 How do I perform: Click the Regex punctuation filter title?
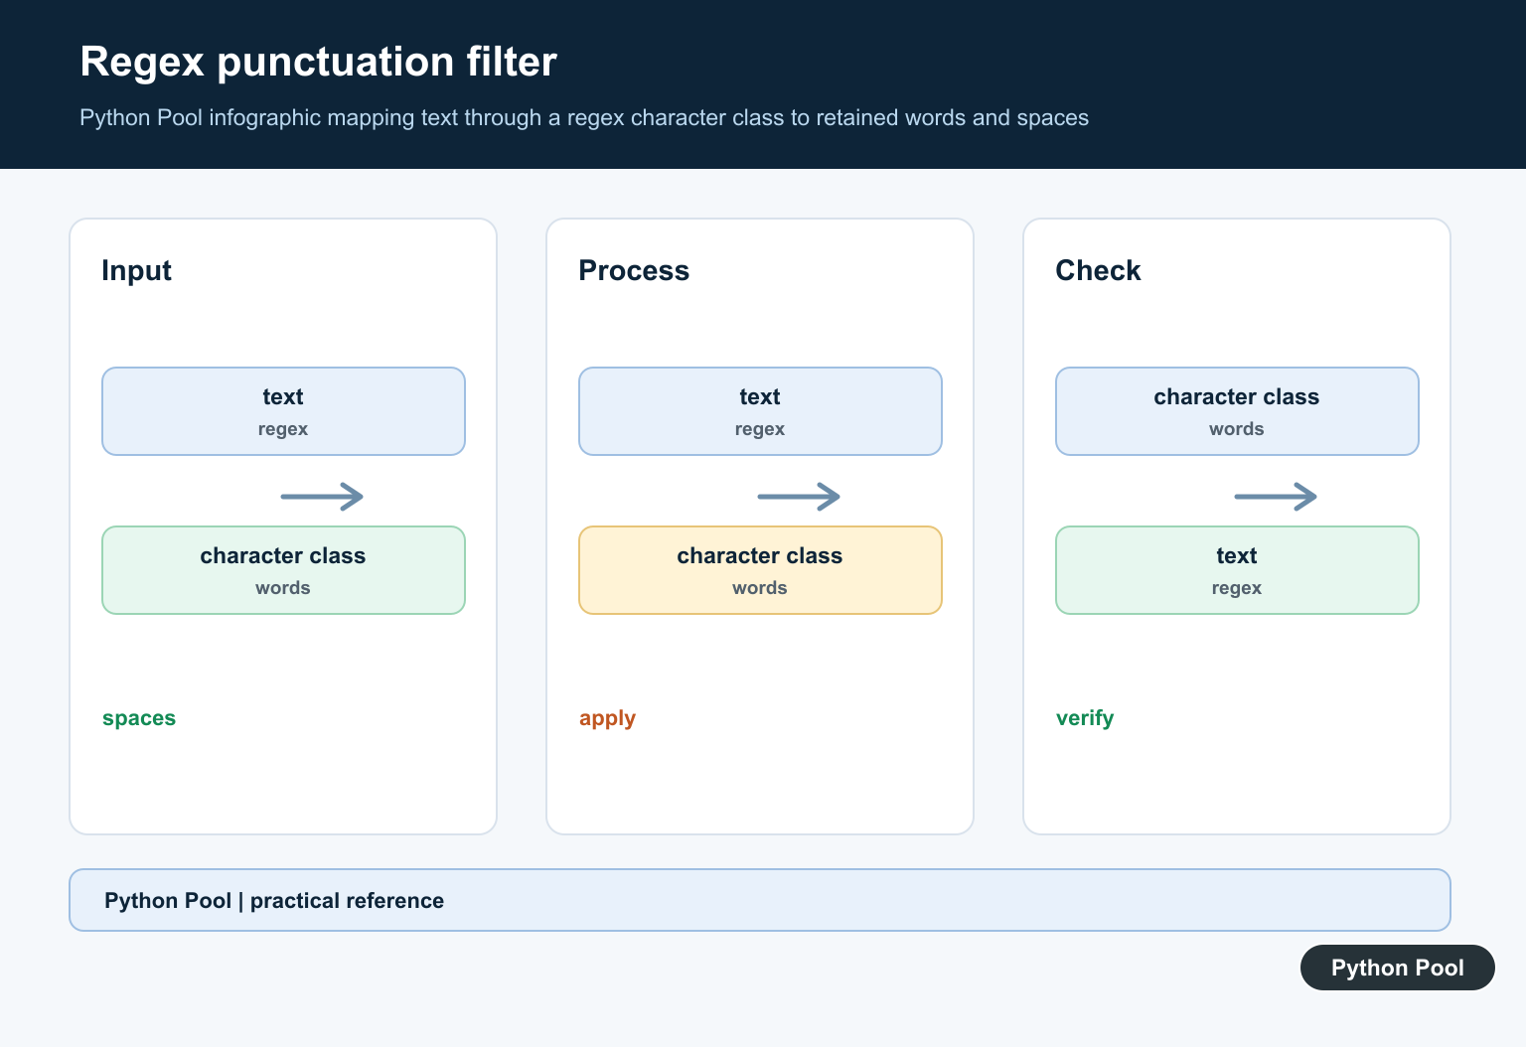click(318, 62)
